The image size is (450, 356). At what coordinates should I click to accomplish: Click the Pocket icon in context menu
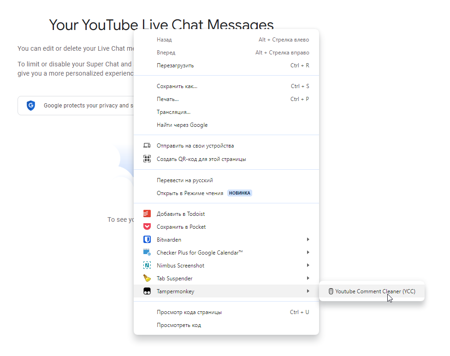tap(147, 226)
